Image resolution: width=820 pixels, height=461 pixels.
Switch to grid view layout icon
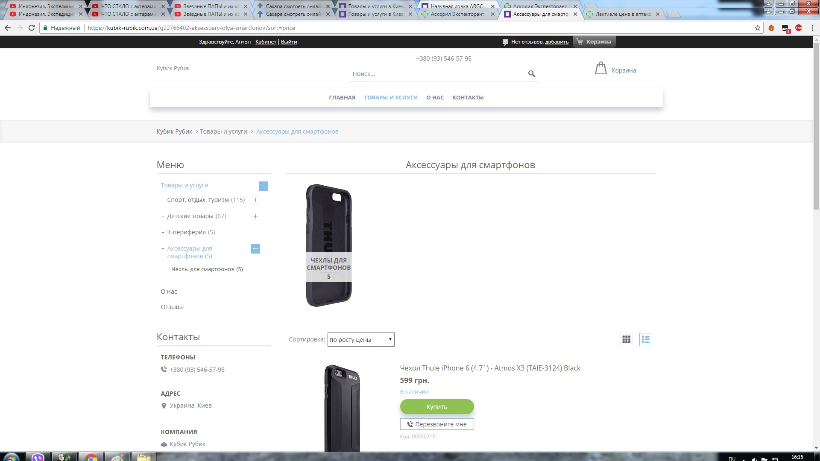[626, 339]
